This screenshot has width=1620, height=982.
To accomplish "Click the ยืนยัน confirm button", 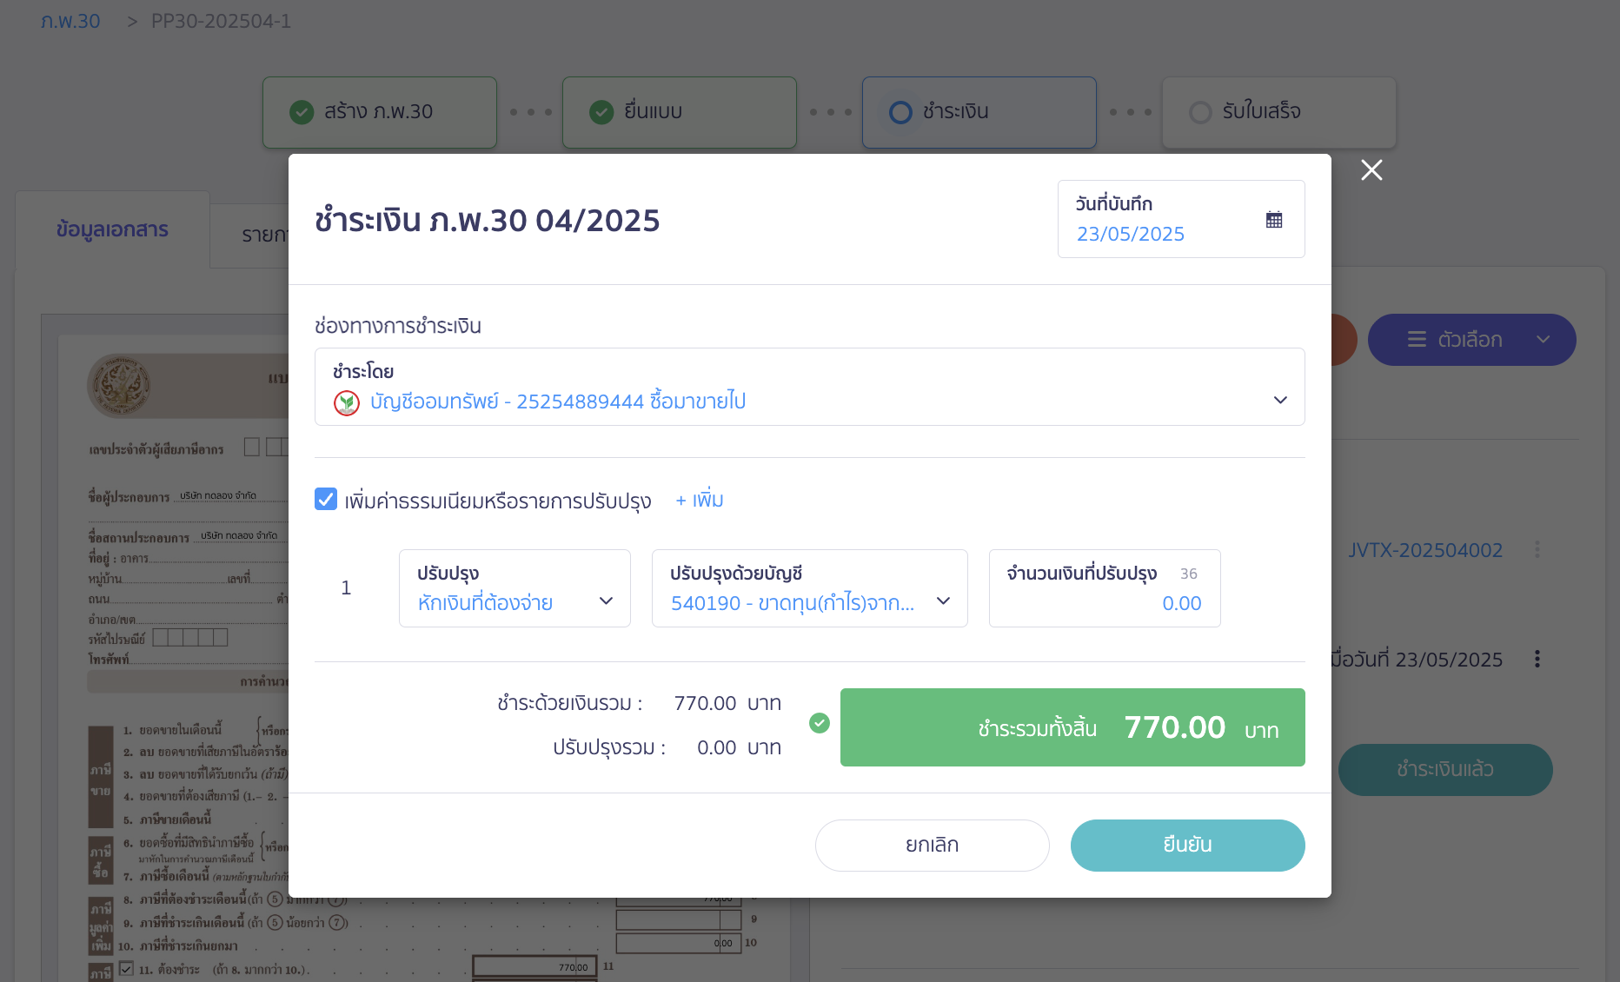I will pos(1187,845).
